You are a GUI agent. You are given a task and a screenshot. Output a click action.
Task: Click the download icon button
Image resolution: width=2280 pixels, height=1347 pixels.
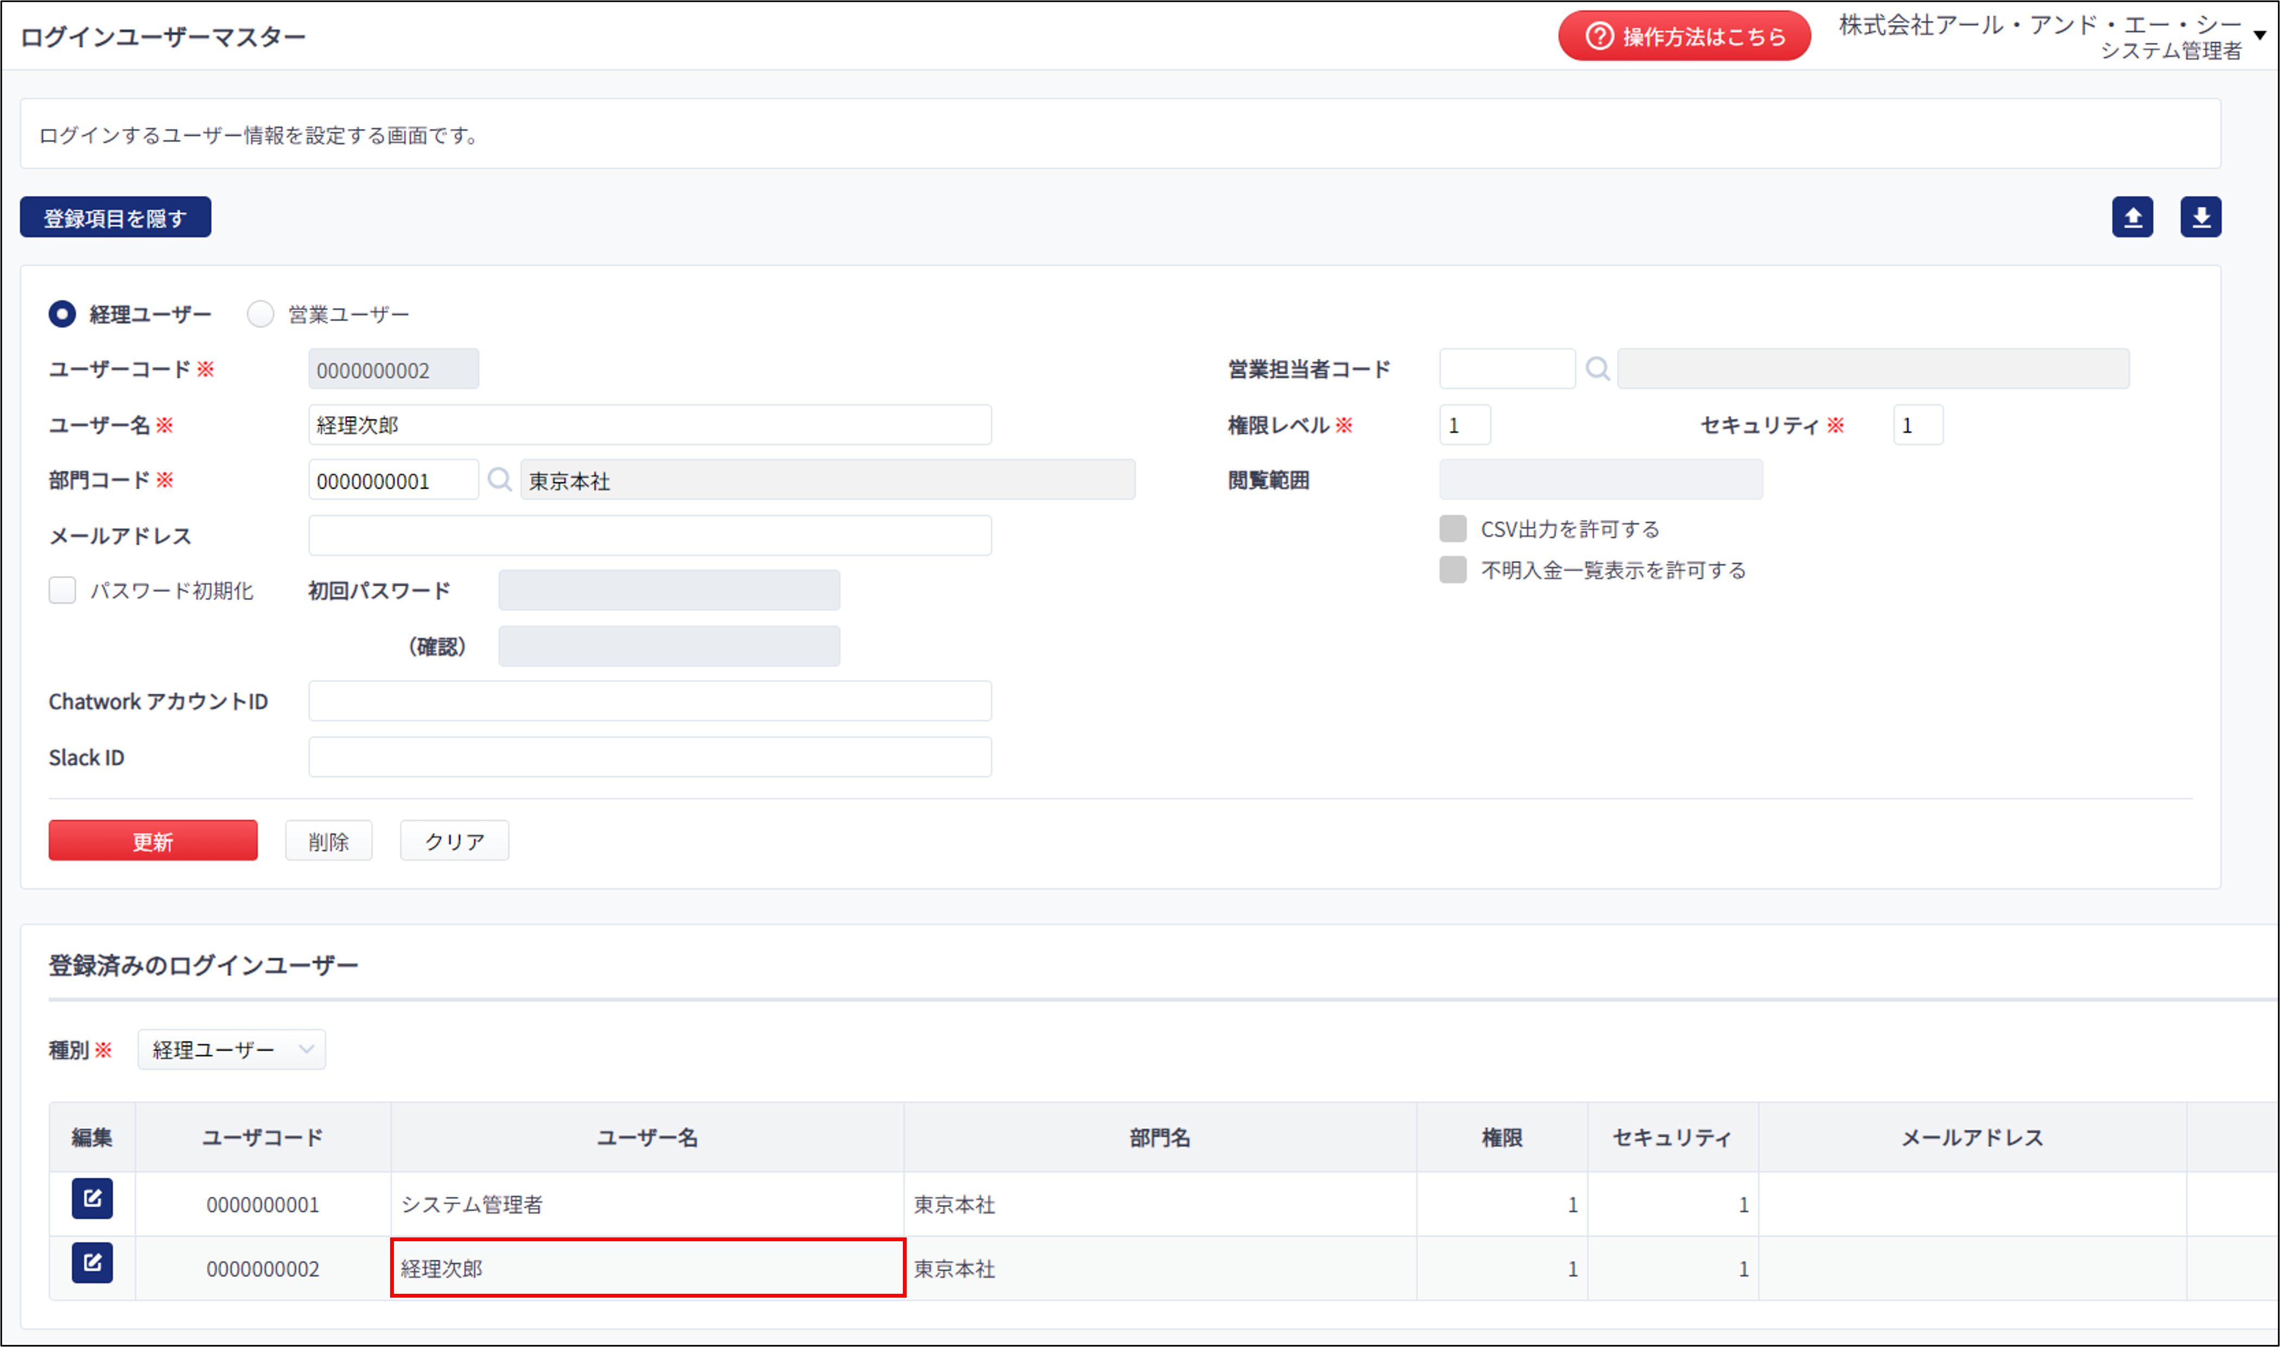tap(2201, 217)
